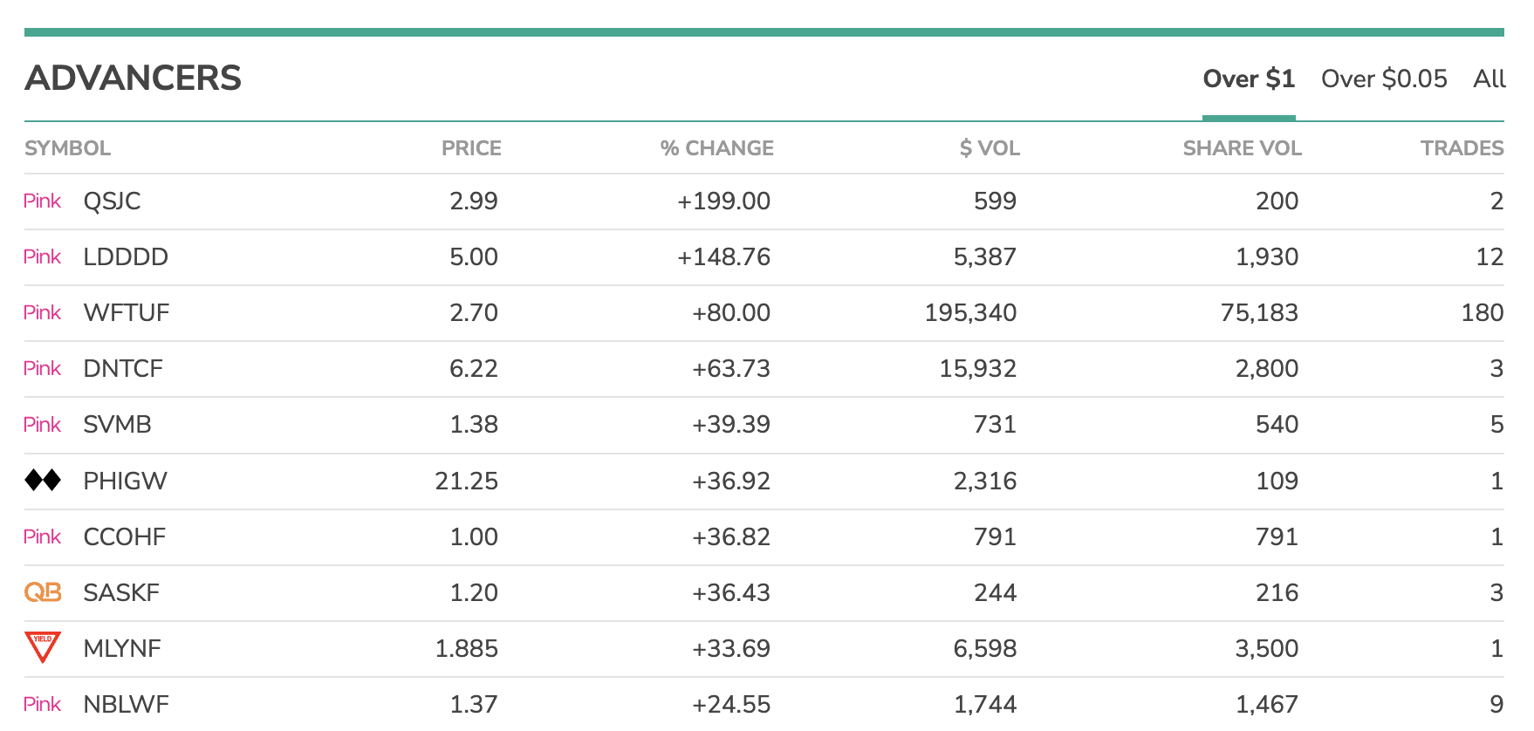Click the 6.22 price value
Image resolution: width=1534 pixels, height=731 pixels.
pos(474,368)
